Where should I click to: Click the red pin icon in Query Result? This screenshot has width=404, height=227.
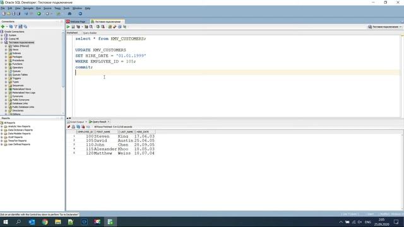[x=69, y=127]
